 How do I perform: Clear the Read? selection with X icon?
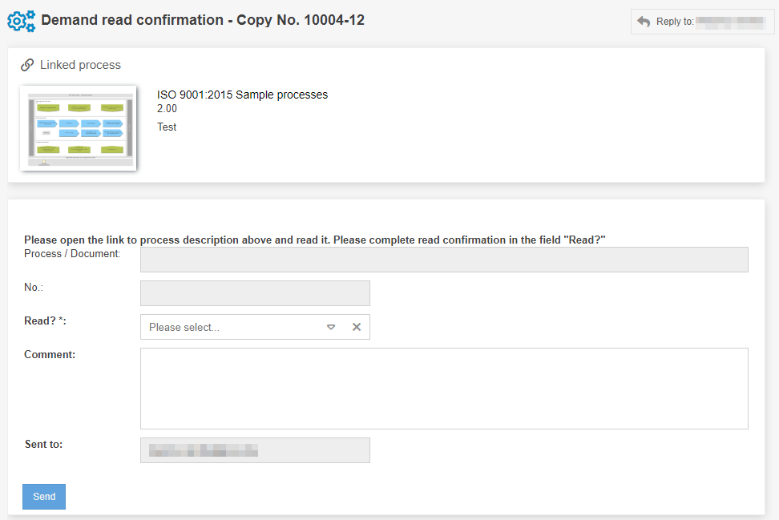point(357,327)
